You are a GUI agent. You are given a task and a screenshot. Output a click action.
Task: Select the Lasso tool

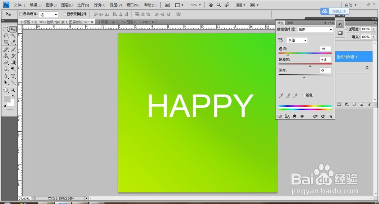click(6, 36)
